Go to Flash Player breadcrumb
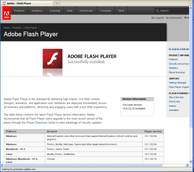 31,28
